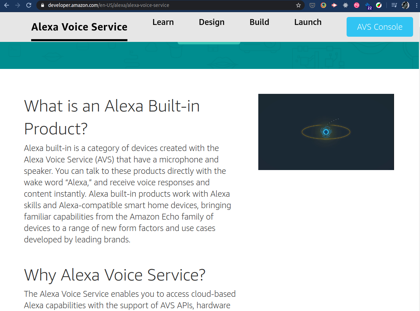The height and width of the screenshot is (311, 420).
Task: Open the colorful eye extension icon
Action: (x=323, y=5)
